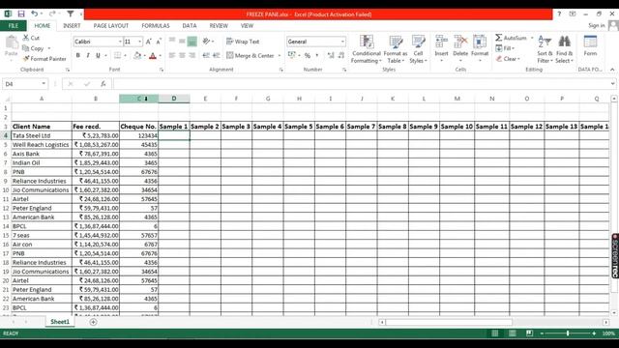Open Format as Table gallery

[396, 49]
